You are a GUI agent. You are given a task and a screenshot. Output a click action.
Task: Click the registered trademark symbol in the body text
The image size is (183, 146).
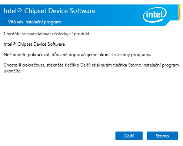[14, 43]
